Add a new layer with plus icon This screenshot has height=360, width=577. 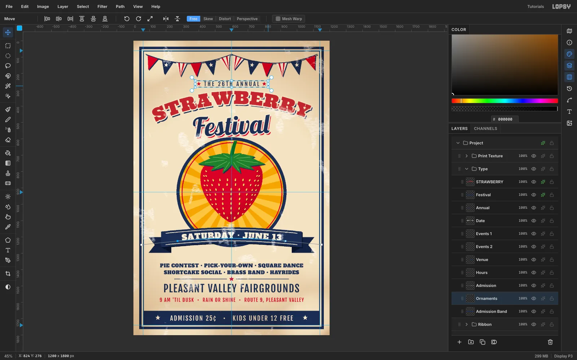pyautogui.click(x=459, y=342)
